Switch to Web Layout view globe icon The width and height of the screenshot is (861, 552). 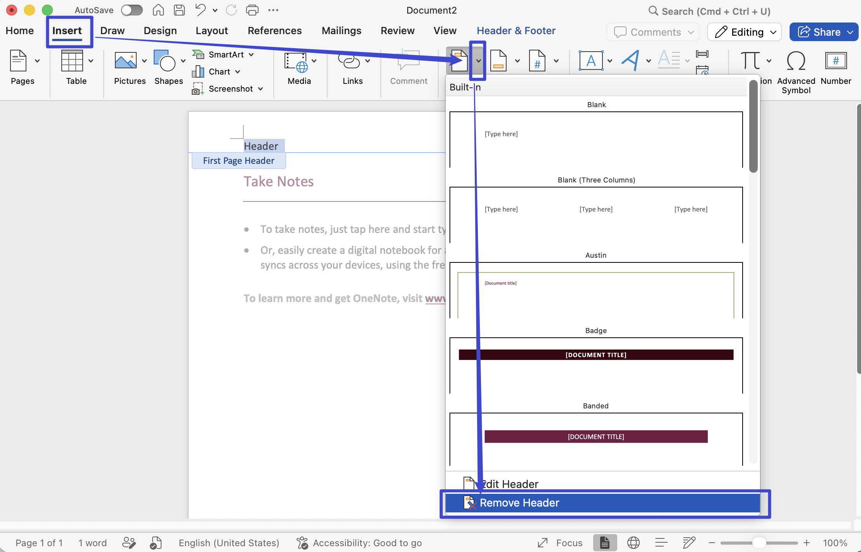click(x=634, y=543)
